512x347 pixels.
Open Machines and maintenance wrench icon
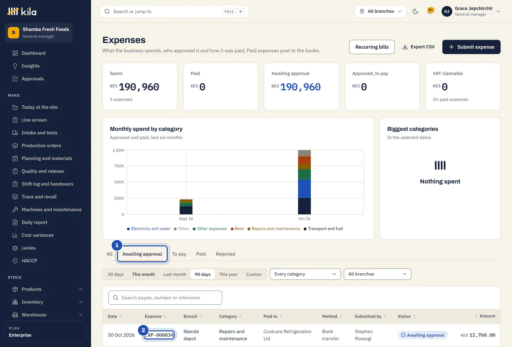pos(15,209)
